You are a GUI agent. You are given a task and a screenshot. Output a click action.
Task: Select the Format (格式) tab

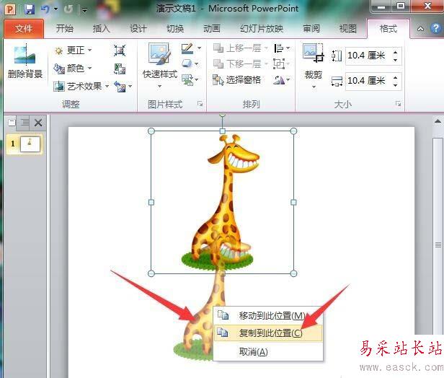tap(388, 29)
